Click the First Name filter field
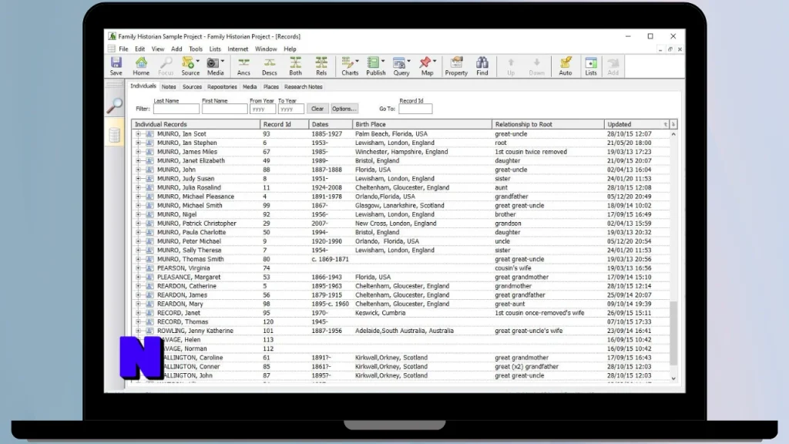 224,109
